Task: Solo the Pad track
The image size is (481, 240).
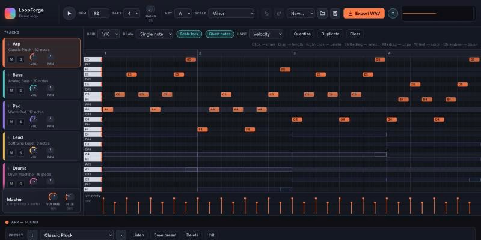Action: coord(20,122)
